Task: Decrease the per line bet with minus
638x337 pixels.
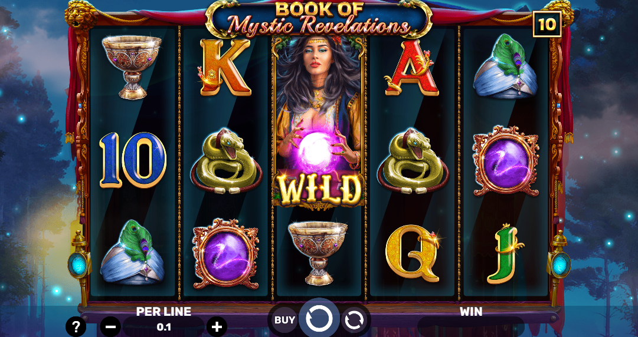Action: click(x=110, y=326)
